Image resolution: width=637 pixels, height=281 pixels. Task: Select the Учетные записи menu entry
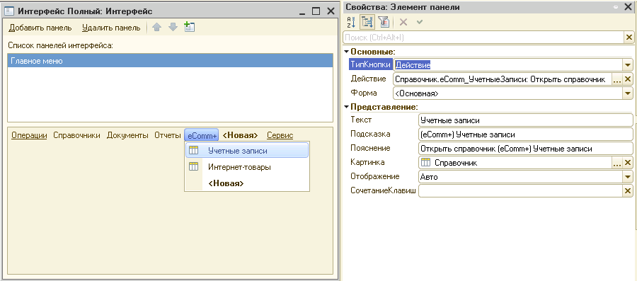tap(247, 151)
